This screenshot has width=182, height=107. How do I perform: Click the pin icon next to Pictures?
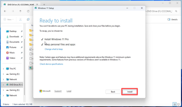(22, 47)
